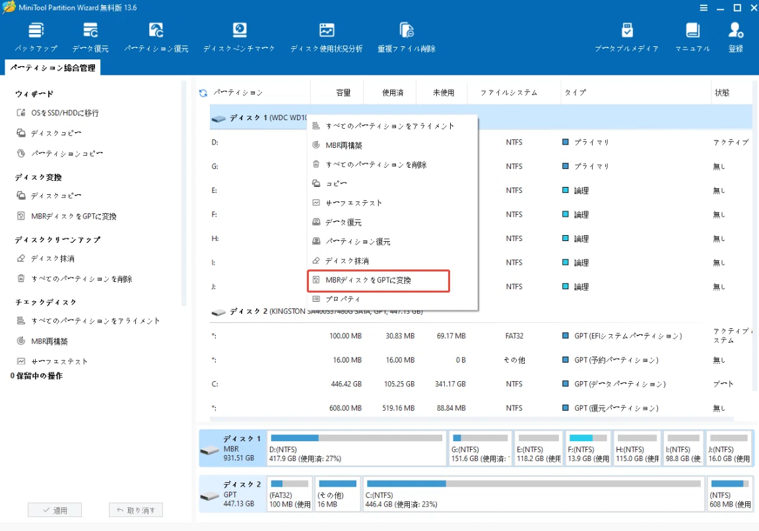
Task: Click the 適用 (Apply) button
Action: pyautogui.click(x=55, y=510)
